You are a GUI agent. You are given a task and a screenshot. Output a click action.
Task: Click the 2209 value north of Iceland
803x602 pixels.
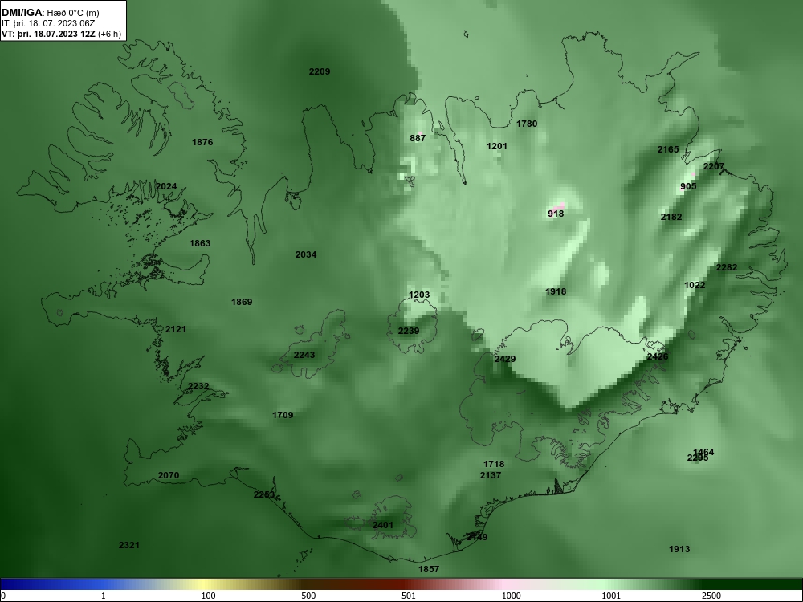point(320,71)
